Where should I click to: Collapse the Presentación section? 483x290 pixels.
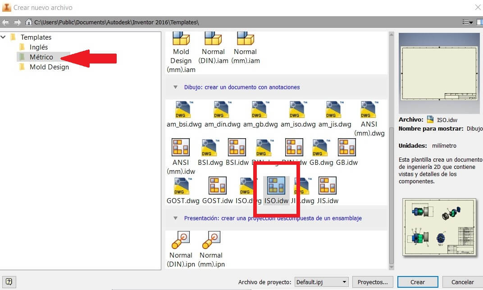click(x=175, y=218)
